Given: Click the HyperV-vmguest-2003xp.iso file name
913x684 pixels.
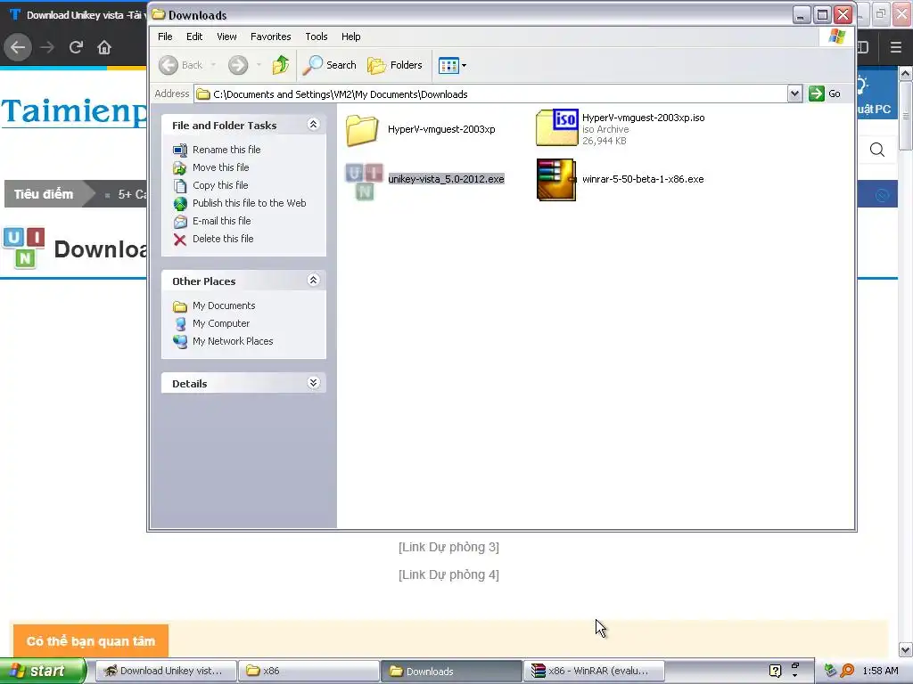Looking at the screenshot, I should click(x=644, y=118).
